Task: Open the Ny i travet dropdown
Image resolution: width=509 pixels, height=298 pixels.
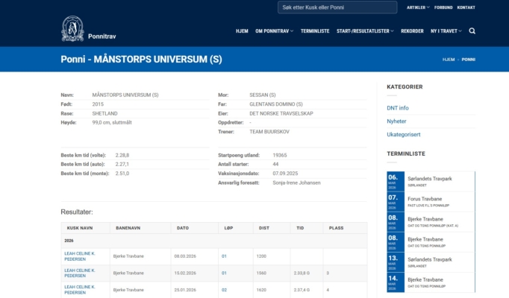Action: pyautogui.click(x=446, y=31)
